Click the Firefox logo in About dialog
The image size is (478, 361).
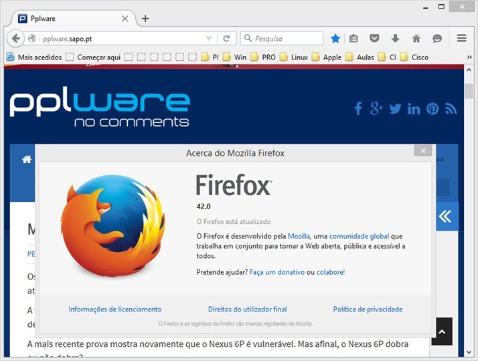coord(112,226)
